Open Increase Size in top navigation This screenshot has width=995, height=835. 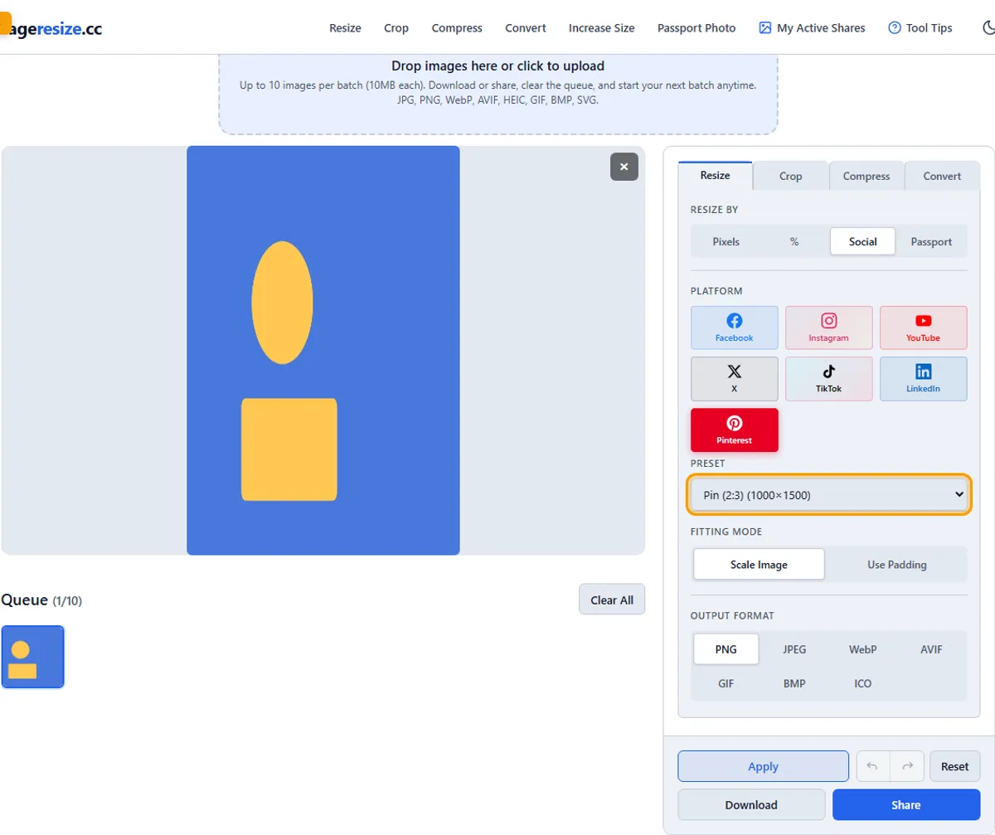tap(602, 27)
